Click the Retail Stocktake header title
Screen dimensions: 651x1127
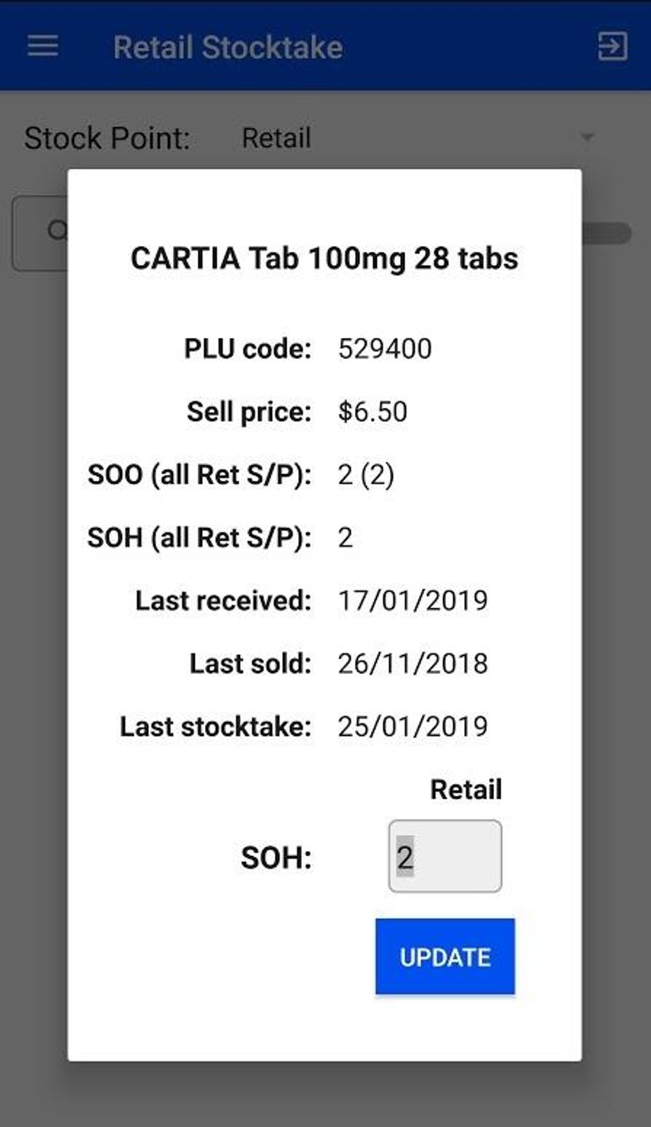click(x=228, y=47)
